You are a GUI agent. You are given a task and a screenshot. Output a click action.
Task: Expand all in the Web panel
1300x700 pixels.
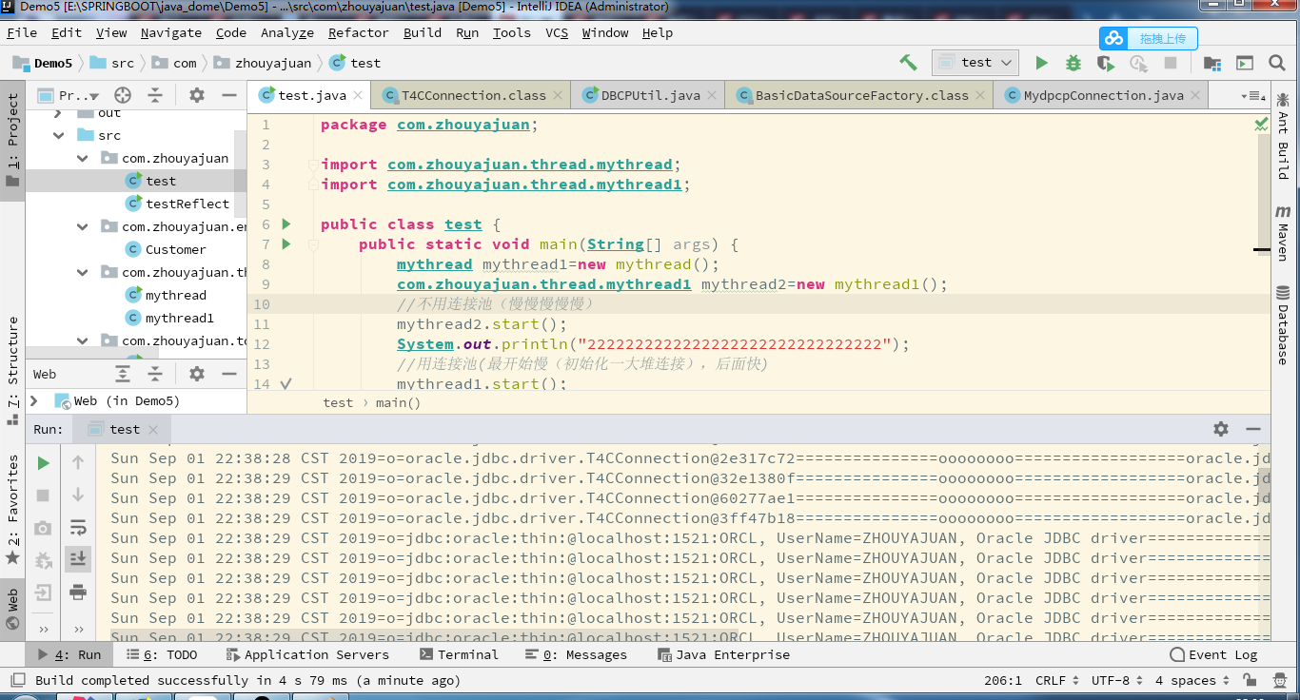[123, 374]
